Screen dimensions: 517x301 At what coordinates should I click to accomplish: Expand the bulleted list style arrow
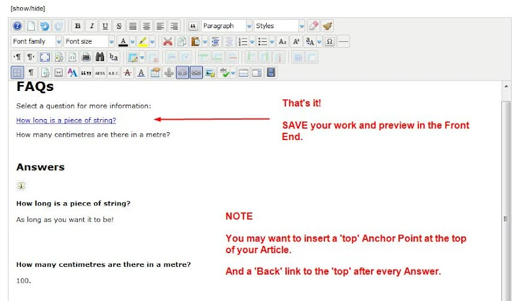pyautogui.click(x=272, y=42)
